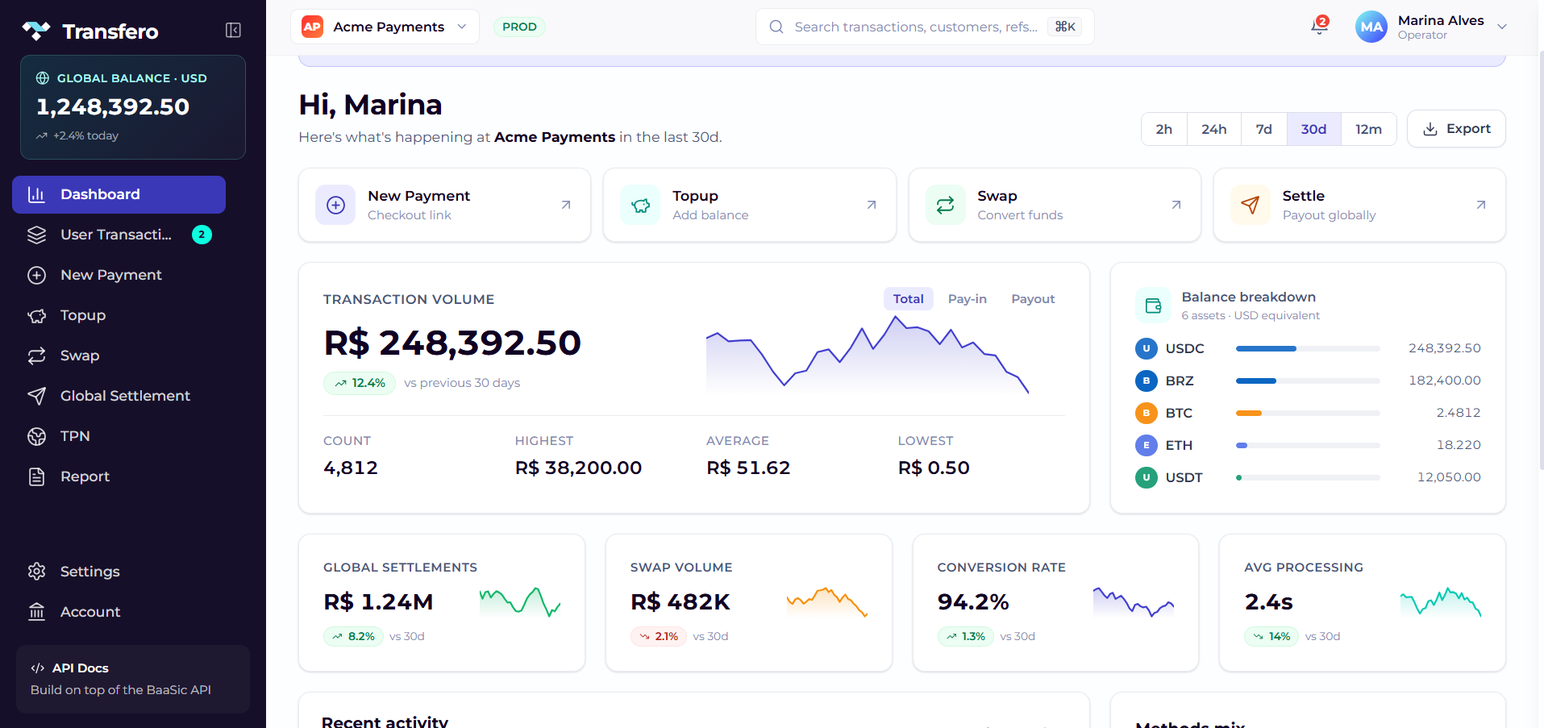Image resolution: width=1544 pixels, height=728 pixels.
Task: Open Dashboard in the sidebar
Action: point(119,194)
